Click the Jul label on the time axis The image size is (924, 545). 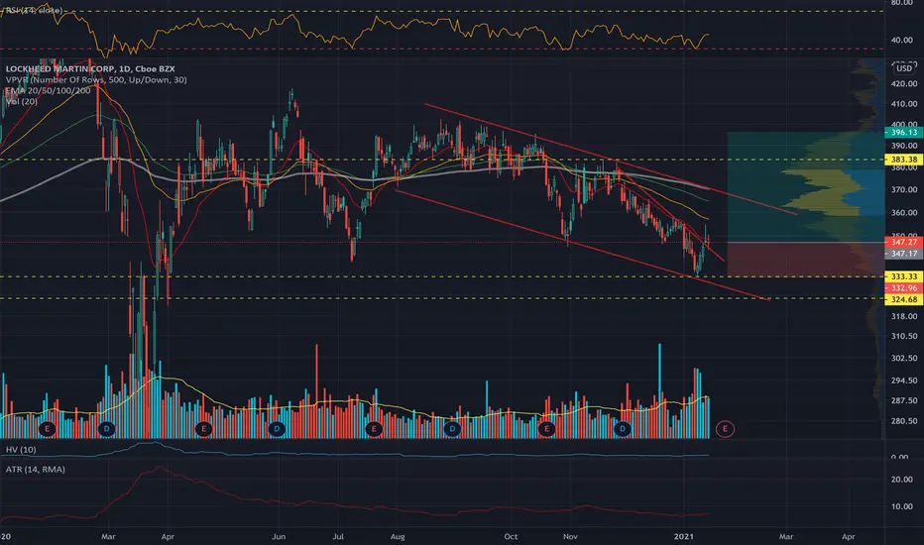click(x=338, y=537)
